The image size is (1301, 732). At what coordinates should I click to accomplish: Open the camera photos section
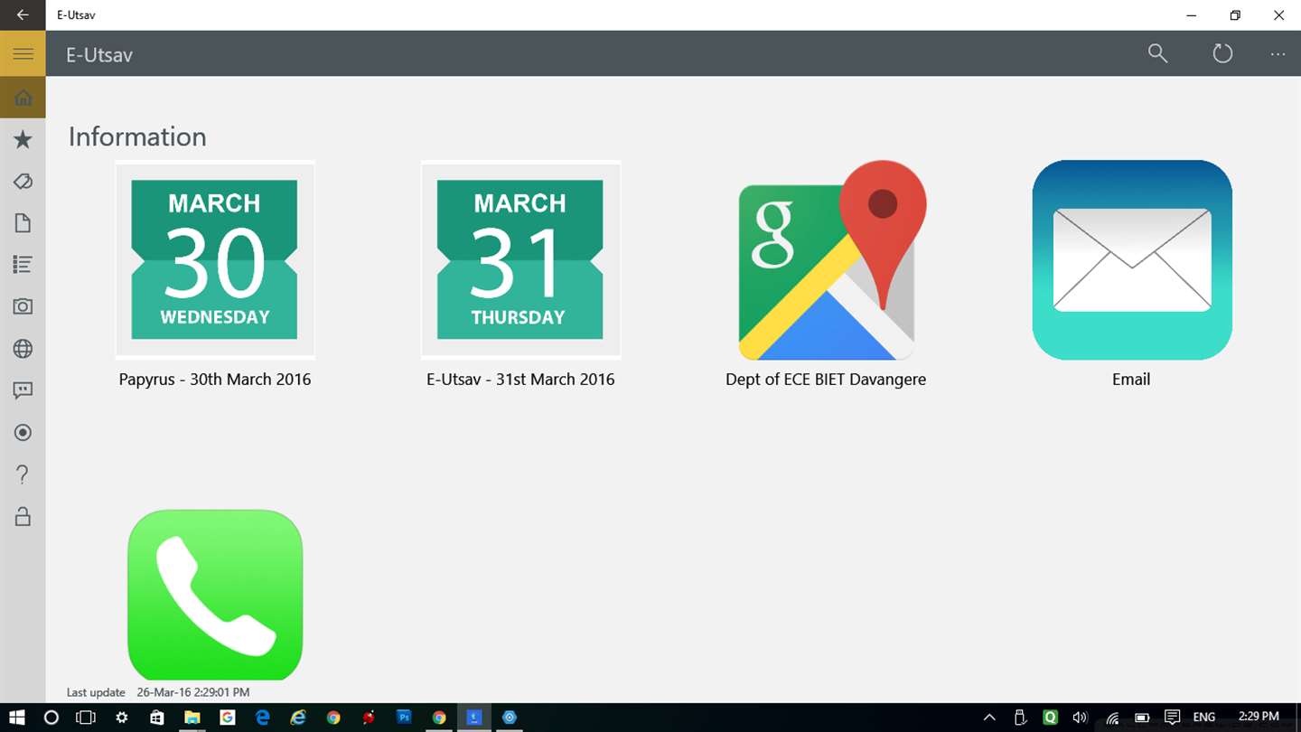click(23, 306)
